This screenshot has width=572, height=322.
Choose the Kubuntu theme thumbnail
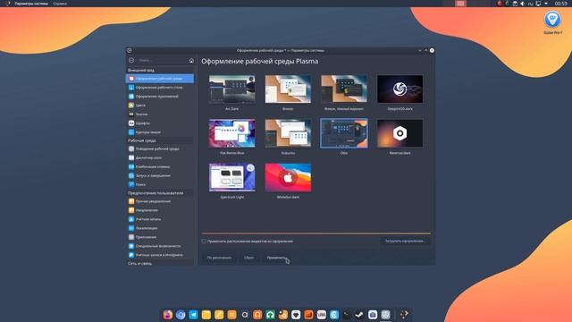288,133
